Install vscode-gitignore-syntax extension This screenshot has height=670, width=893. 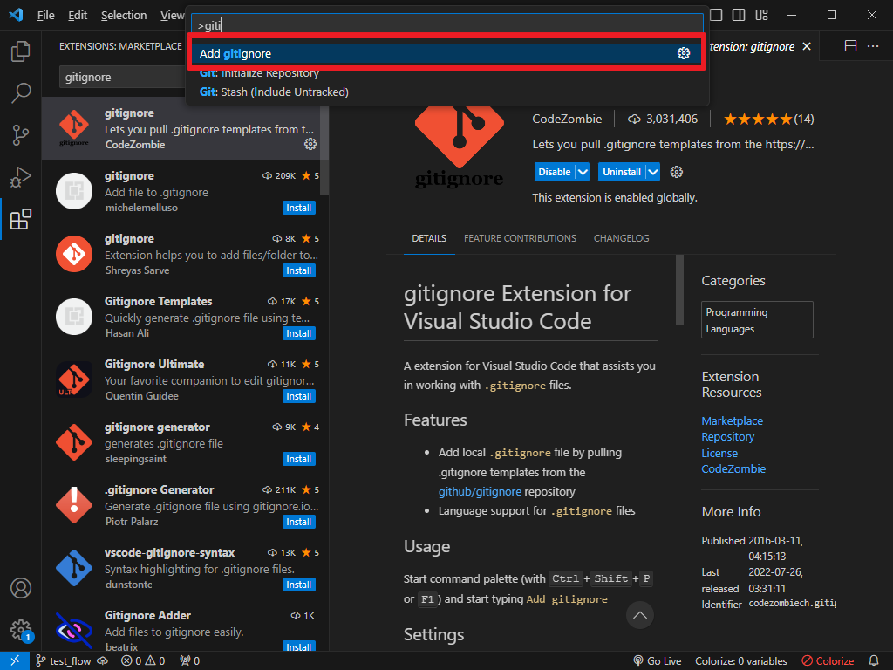[299, 585]
